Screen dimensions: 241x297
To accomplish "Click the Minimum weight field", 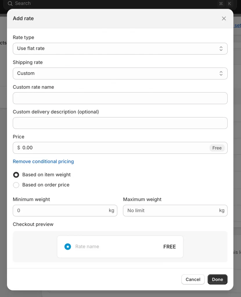I will coord(61,211).
